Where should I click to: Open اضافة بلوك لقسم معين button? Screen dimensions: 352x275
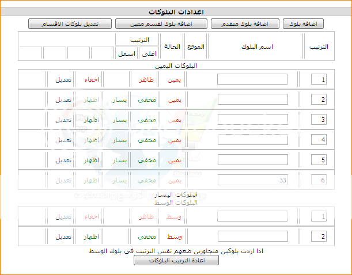coord(161,24)
